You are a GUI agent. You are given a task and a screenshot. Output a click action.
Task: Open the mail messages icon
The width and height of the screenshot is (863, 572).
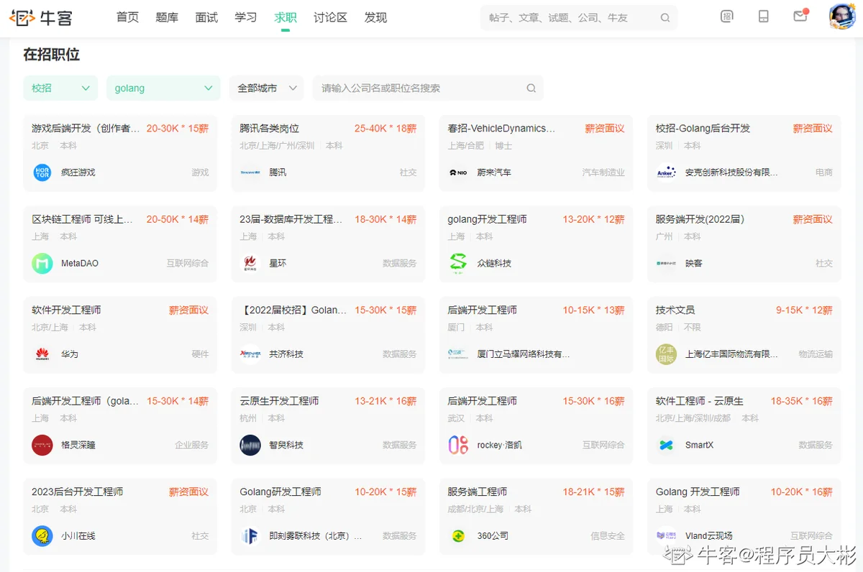tap(800, 16)
